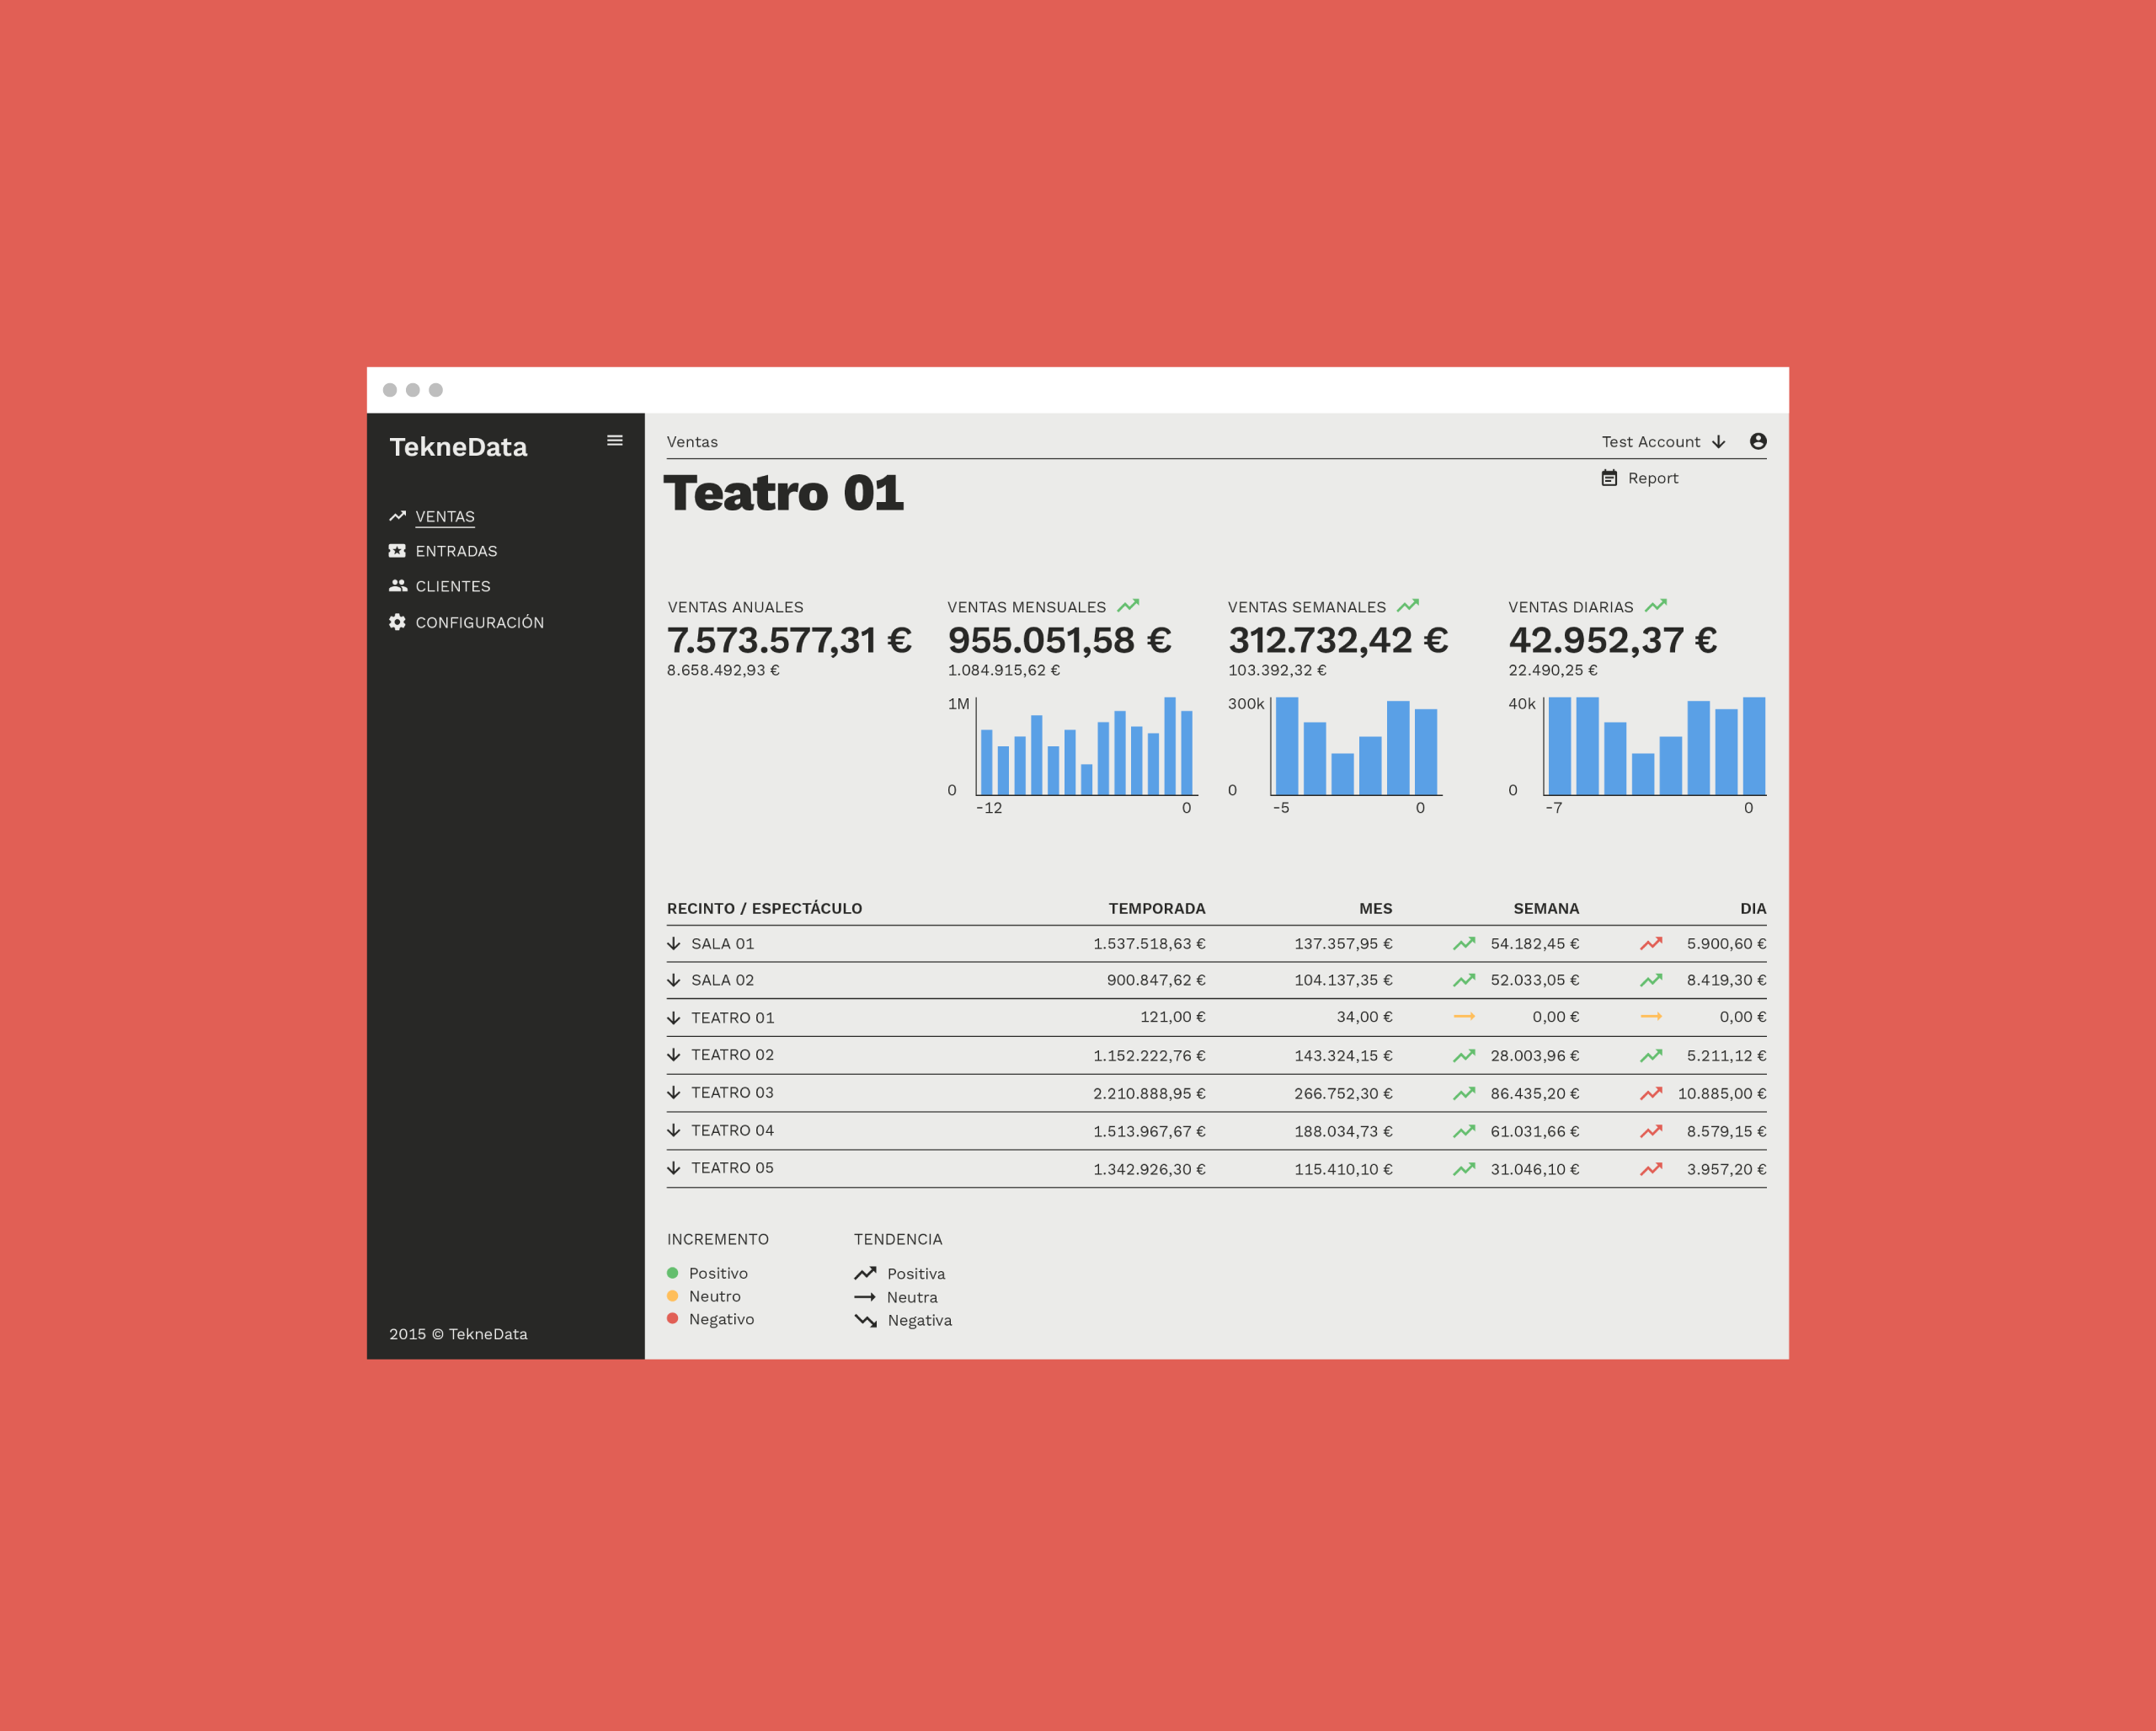The image size is (2156, 1731).
Task: Expand the SALA 01 row
Action: [x=673, y=943]
